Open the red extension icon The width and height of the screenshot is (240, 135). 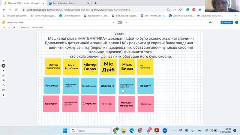coord(194,10)
